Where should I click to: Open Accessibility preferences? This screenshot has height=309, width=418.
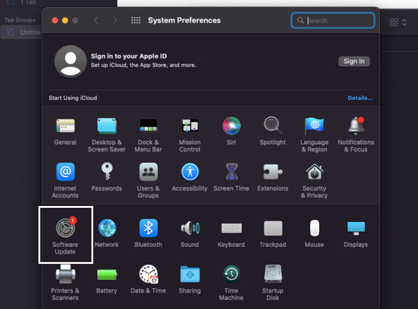190,177
